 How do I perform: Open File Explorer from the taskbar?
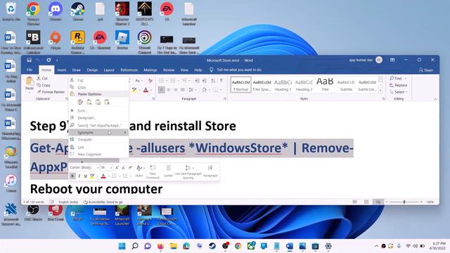click(174, 246)
